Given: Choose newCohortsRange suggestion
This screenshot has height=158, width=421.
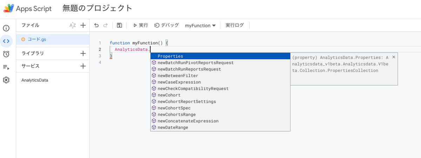Looking at the screenshot, I should click(x=220, y=114).
